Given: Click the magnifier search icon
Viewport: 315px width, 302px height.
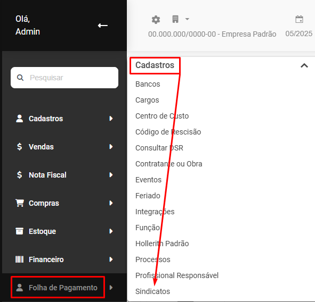Looking at the screenshot, I should tap(20, 78).
